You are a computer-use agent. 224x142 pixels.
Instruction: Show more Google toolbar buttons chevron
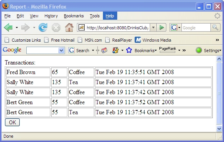point(184,50)
